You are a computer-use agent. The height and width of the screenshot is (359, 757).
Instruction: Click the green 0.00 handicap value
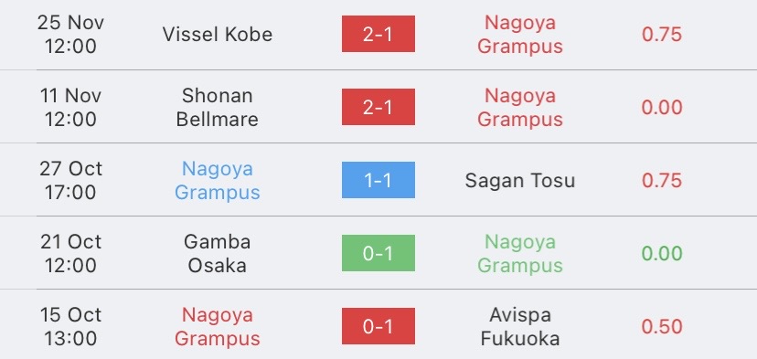661,253
